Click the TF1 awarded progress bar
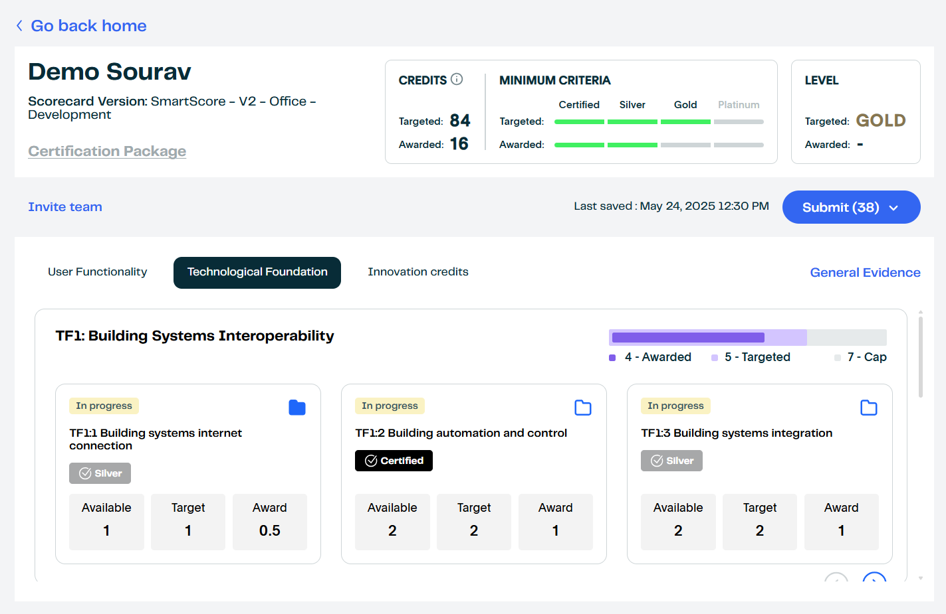The width and height of the screenshot is (946, 614). (x=687, y=337)
